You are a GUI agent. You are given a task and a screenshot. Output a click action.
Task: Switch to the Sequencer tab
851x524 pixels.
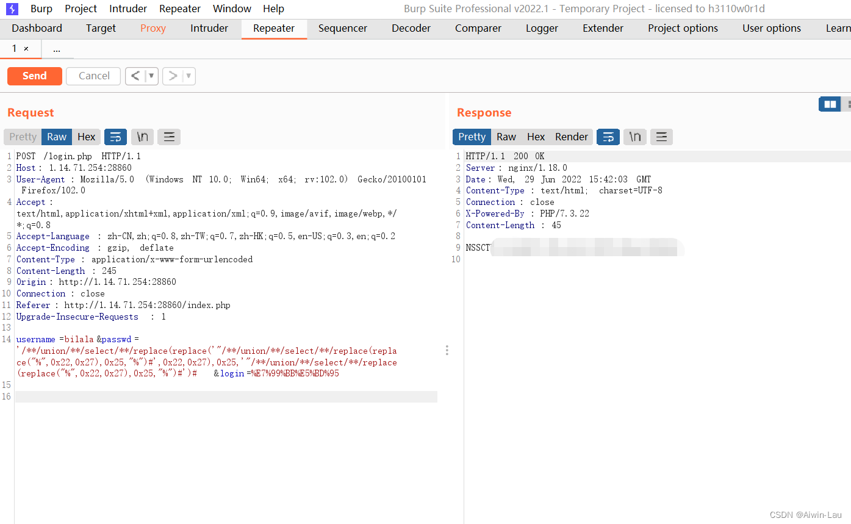coord(342,28)
